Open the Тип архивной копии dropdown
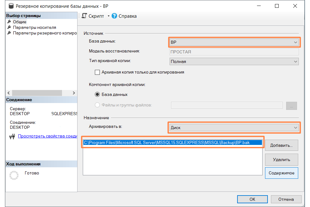The width and height of the screenshot is (310, 207). tap(234, 61)
